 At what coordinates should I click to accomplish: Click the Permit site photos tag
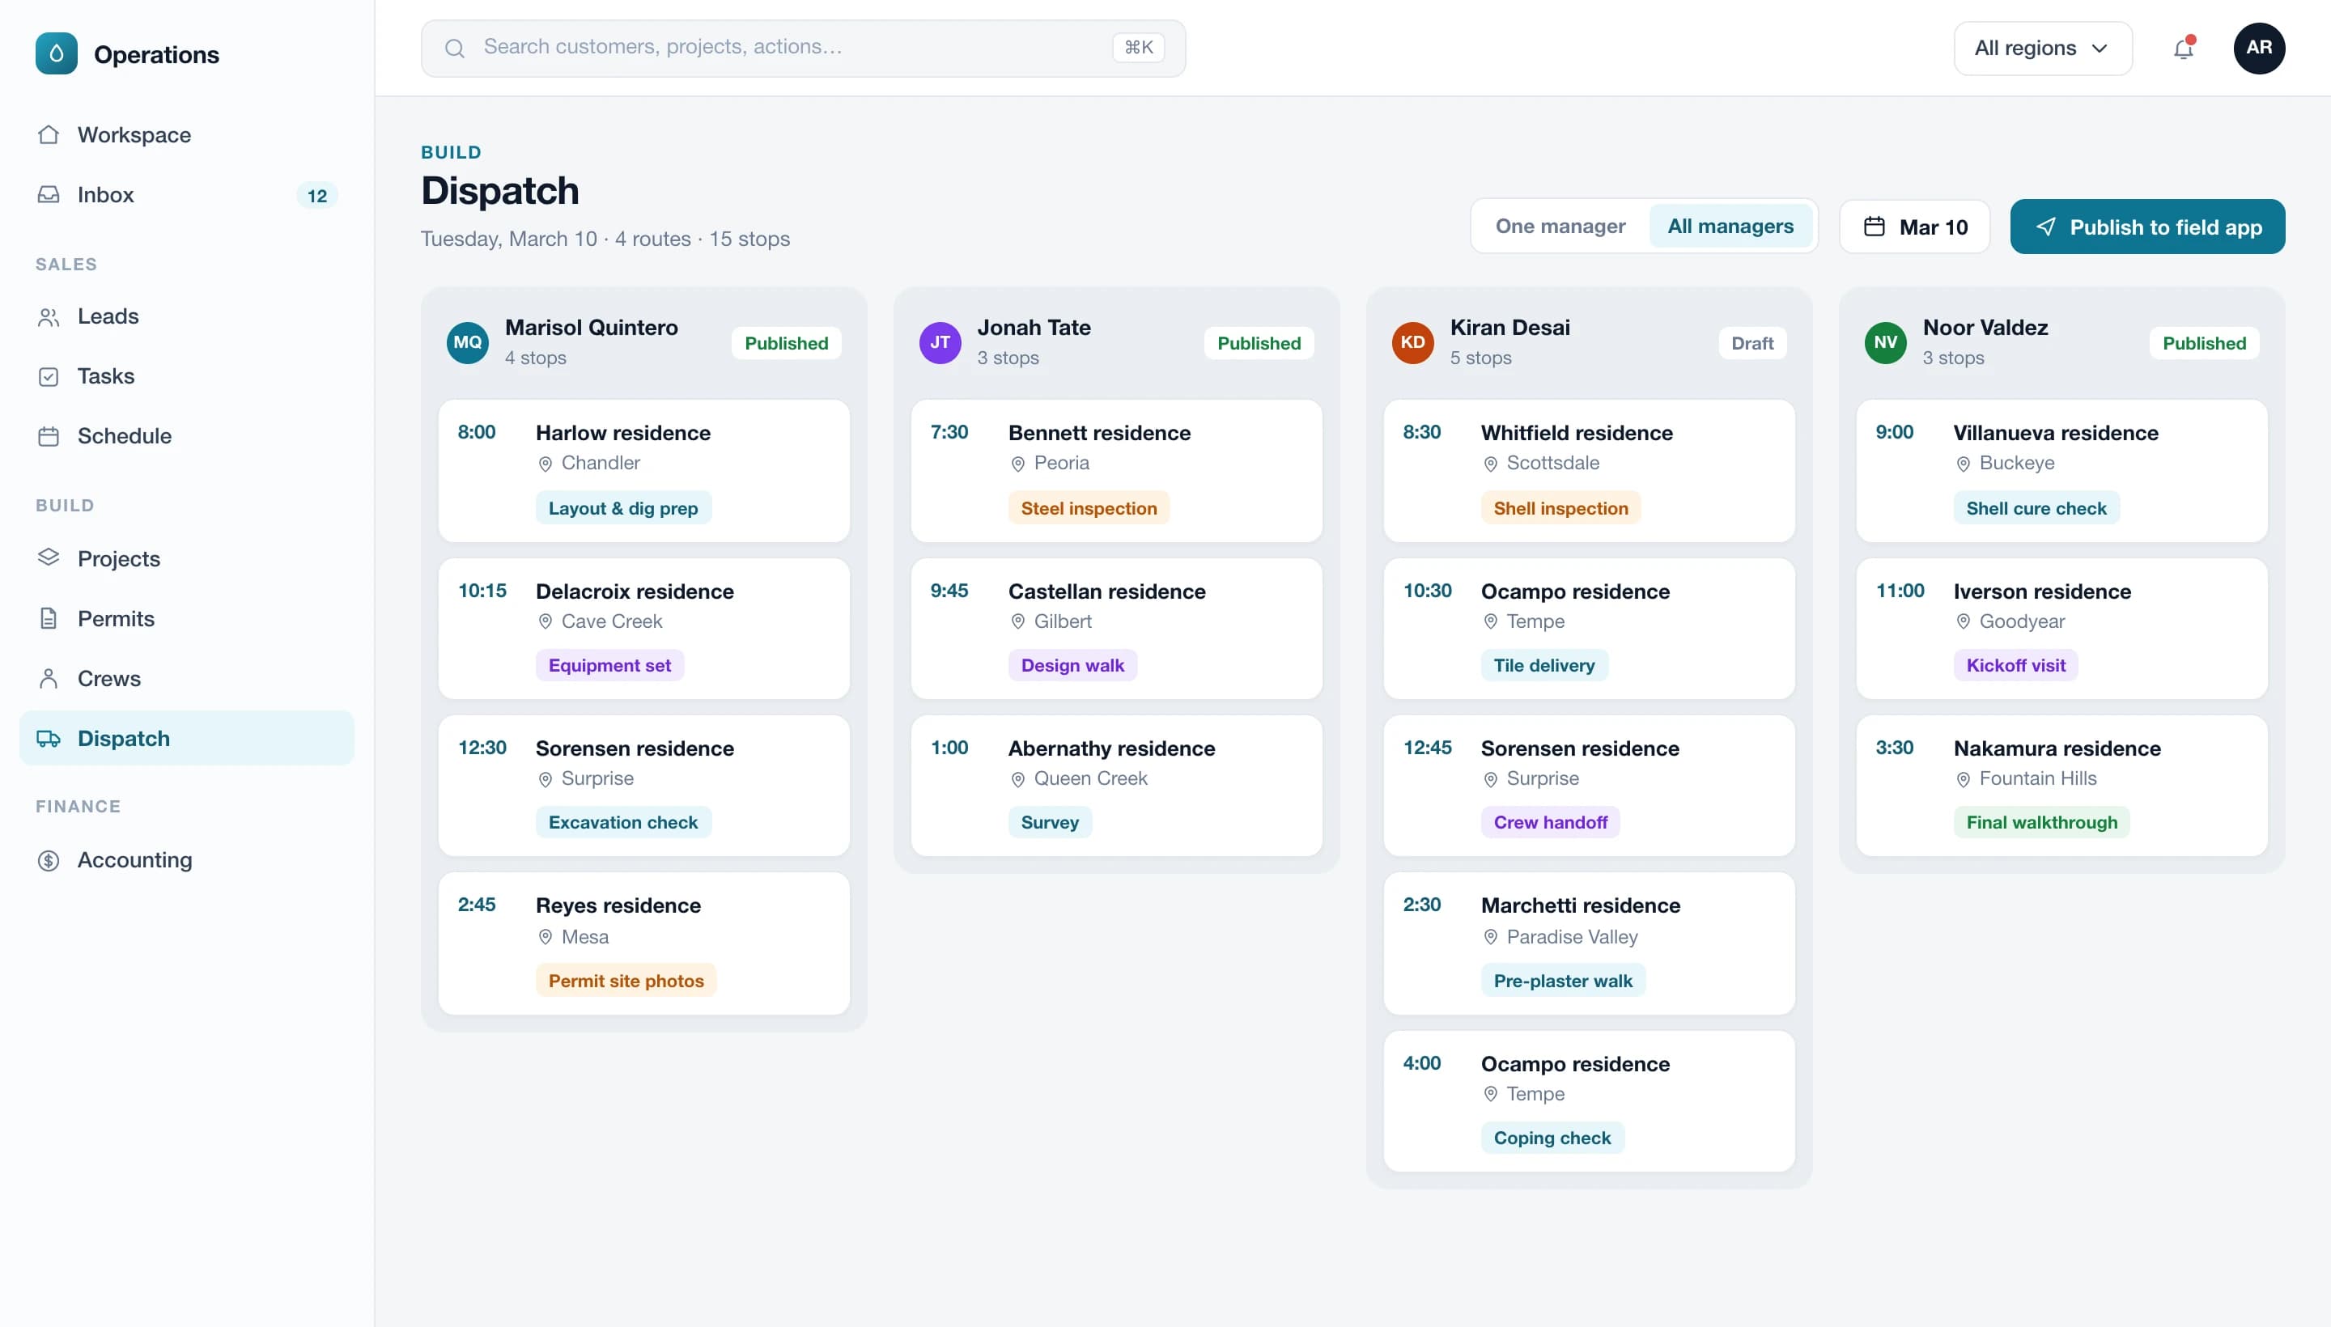(626, 981)
